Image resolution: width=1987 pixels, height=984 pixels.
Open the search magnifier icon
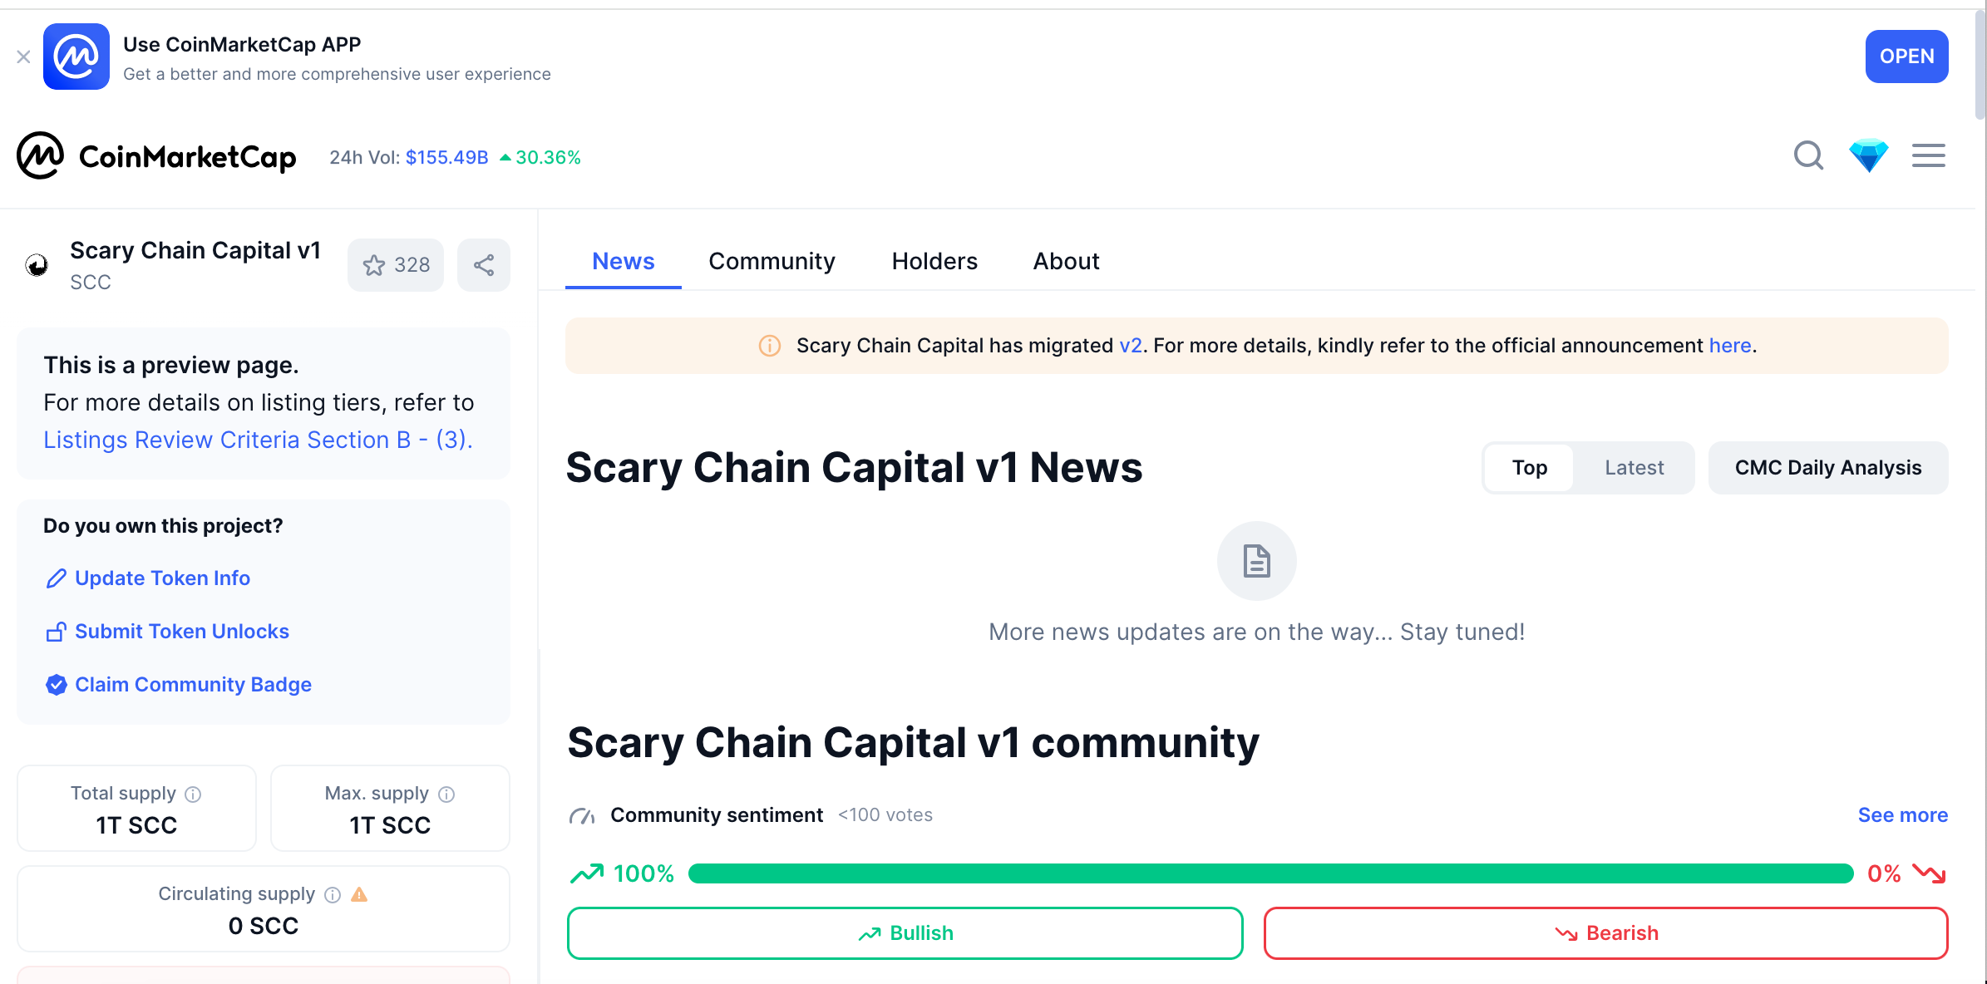pyautogui.click(x=1808, y=155)
